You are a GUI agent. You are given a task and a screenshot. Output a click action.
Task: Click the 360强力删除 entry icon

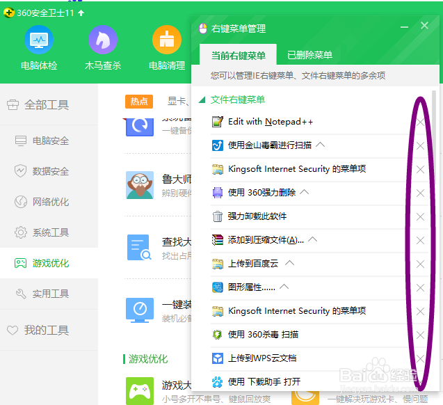[217, 193]
